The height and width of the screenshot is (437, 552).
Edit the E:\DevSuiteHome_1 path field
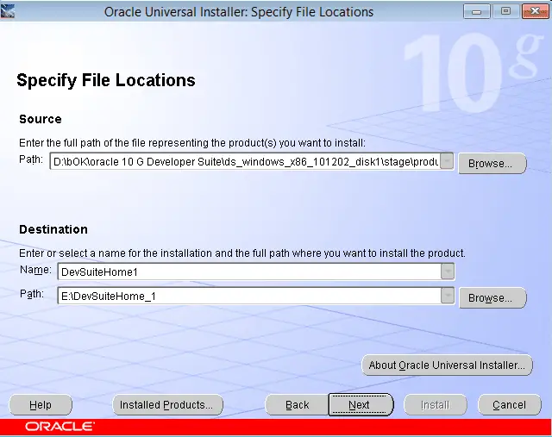click(x=249, y=296)
